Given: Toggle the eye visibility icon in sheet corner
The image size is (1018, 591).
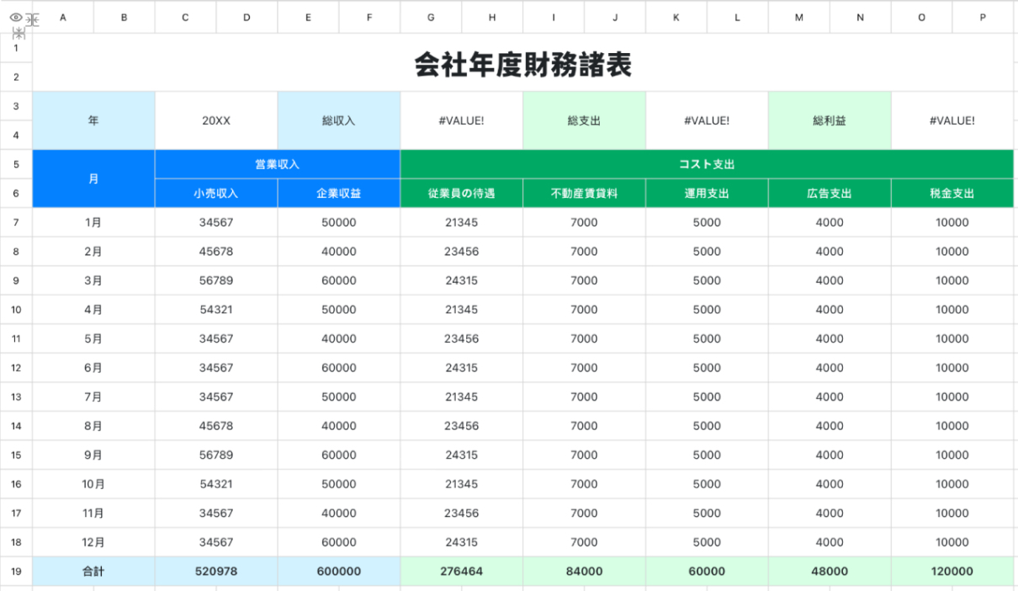Looking at the screenshot, I should click(16, 17).
